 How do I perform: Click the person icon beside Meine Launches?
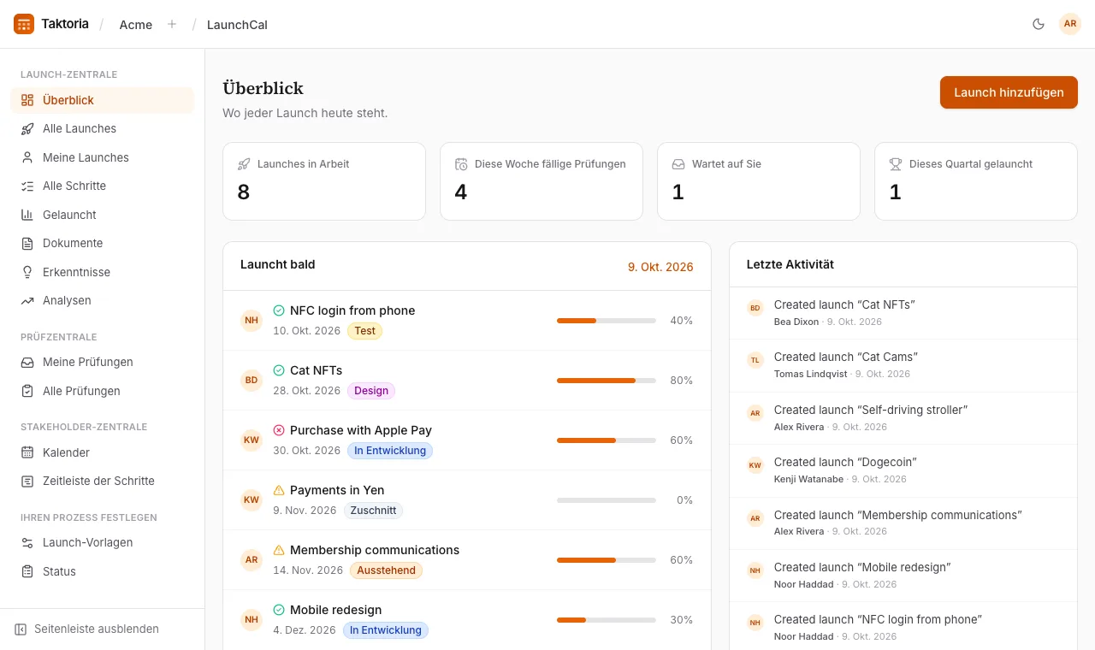[27, 157]
